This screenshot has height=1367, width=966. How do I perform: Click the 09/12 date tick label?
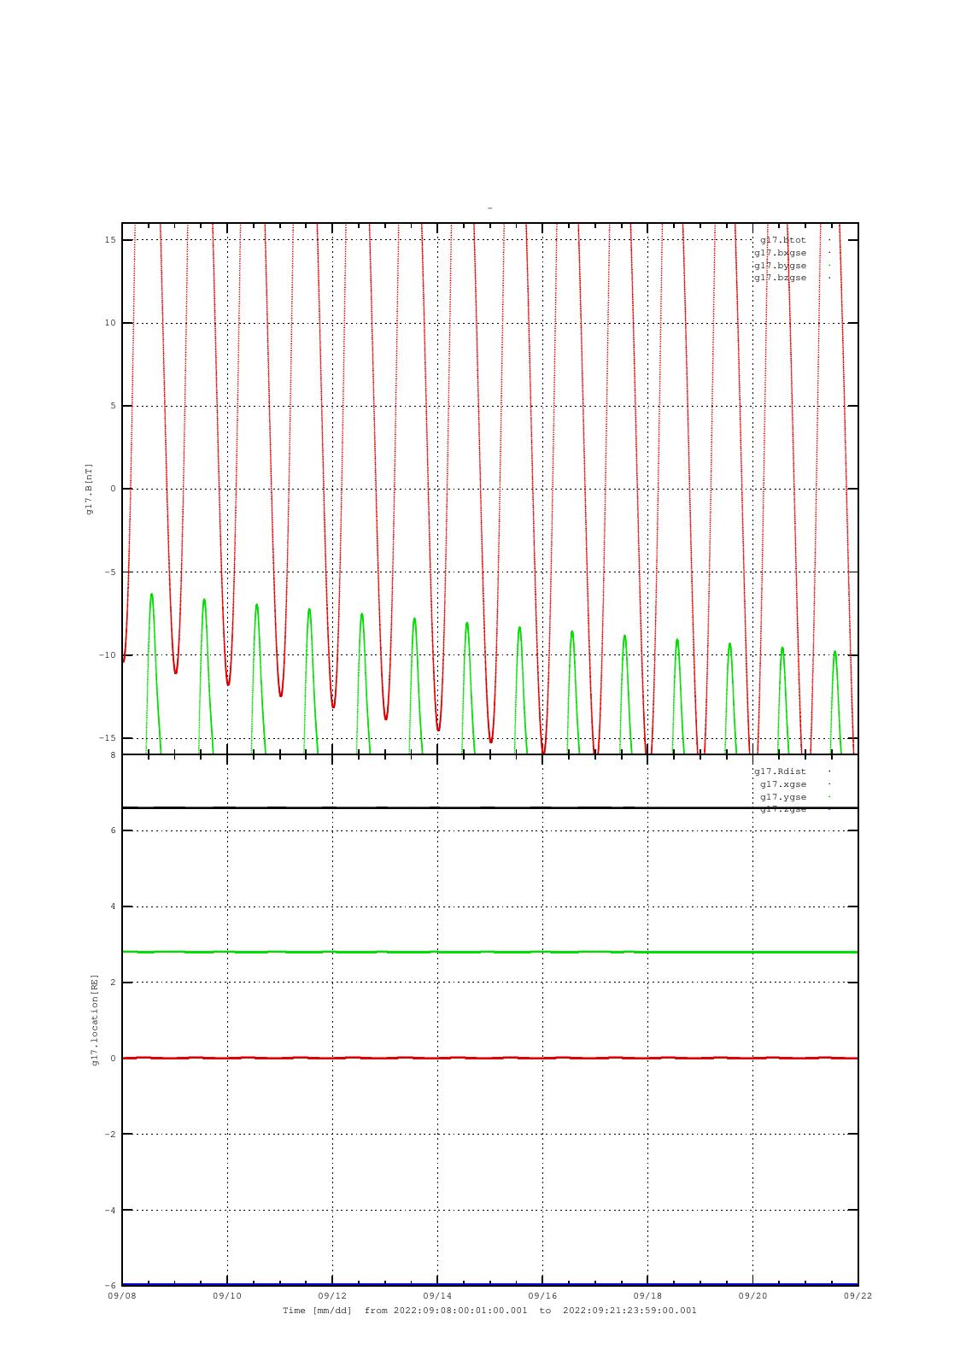[332, 1296]
